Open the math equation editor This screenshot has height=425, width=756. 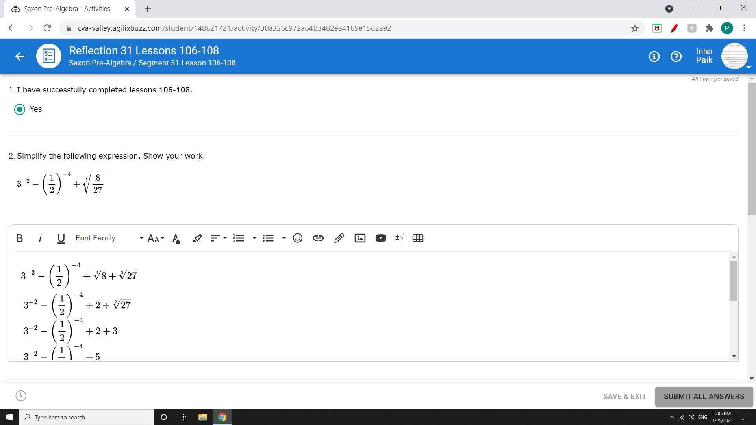tap(399, 238)
